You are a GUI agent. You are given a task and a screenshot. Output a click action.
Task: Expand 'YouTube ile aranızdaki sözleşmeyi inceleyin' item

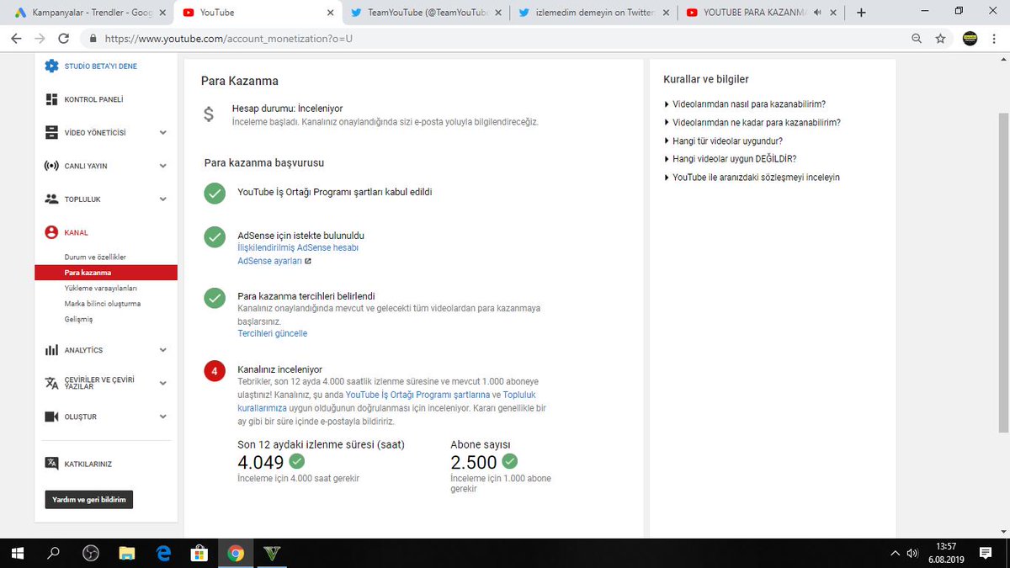pos(752,178)
